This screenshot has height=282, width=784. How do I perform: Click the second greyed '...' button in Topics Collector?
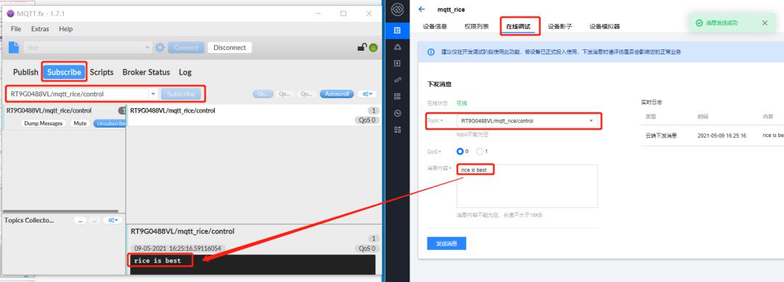click(94, 220)
